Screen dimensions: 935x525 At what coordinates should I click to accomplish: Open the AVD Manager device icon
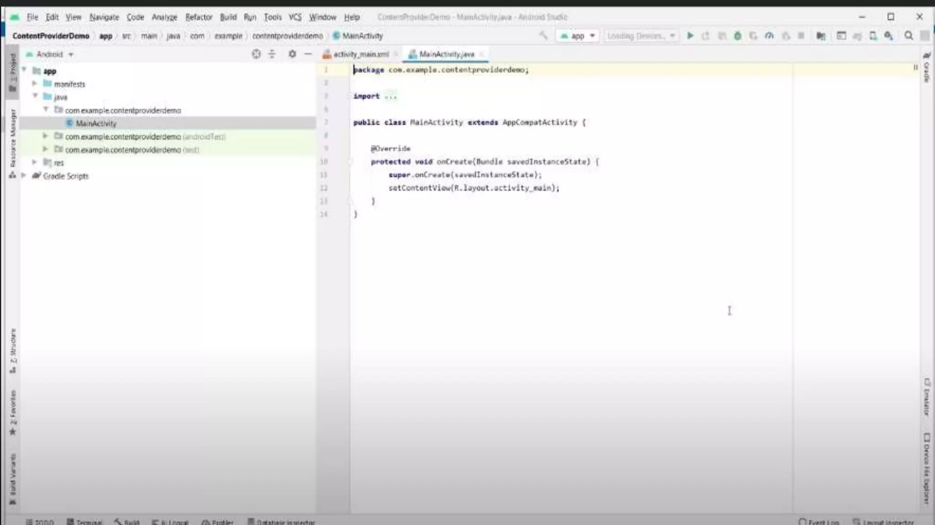click(873, 36)
